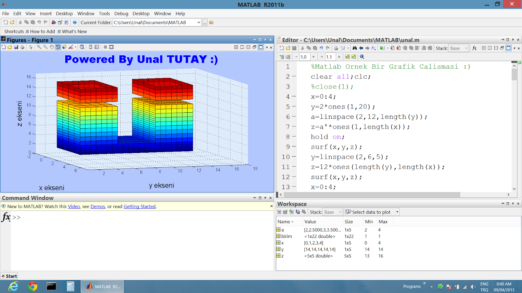
Task: Launch GUIDE from the main toolbar
Action: pos(60,22)
